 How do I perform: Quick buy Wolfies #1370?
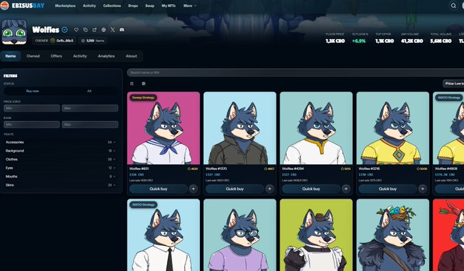pyautogui.click(x=235, y=188)
